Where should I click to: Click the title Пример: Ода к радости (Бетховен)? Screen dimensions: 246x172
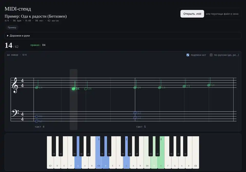36,16
